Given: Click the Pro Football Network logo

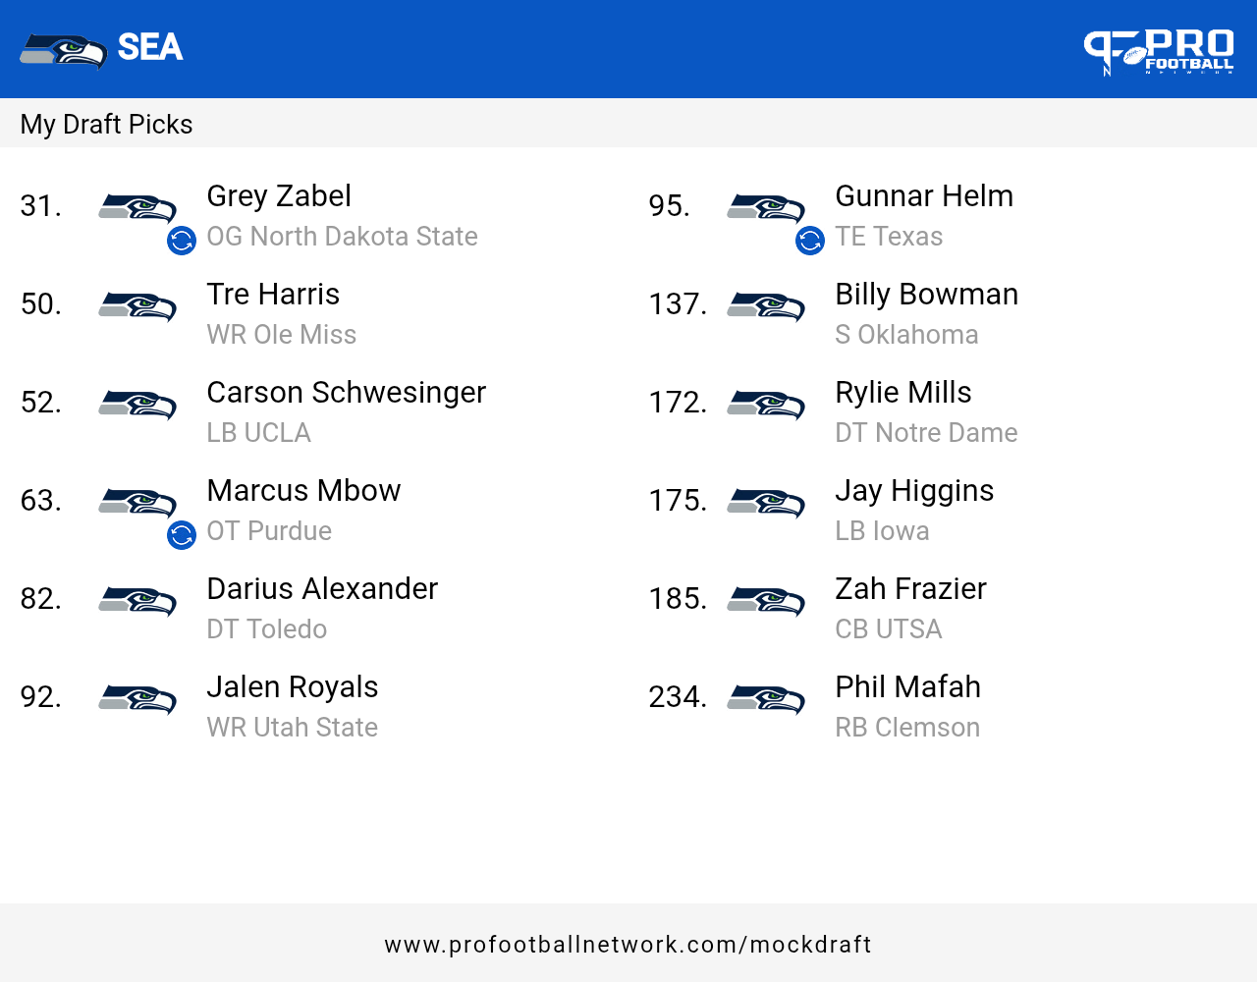Looking at the screenshot, I should (x=1159, y=51).
